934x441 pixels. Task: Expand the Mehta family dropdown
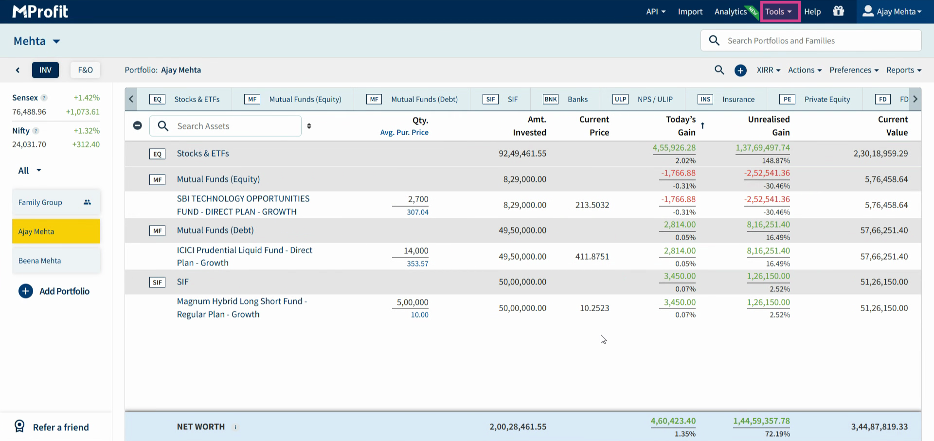[x=37, y=41]
